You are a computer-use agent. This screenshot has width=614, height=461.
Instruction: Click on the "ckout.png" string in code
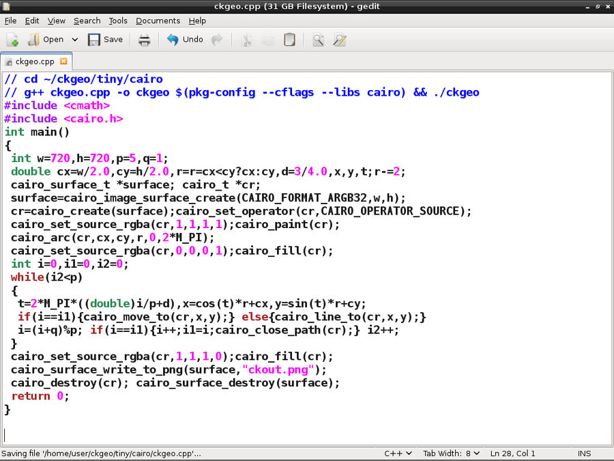(x=281, y=369)
